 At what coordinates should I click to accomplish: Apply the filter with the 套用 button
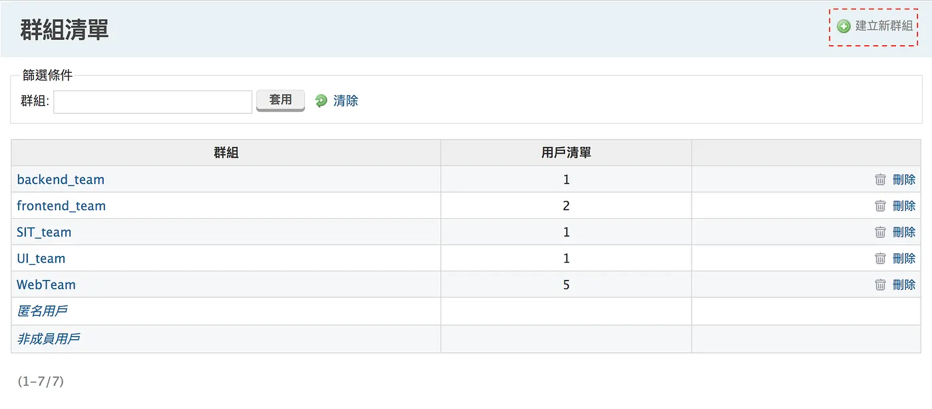280,100
